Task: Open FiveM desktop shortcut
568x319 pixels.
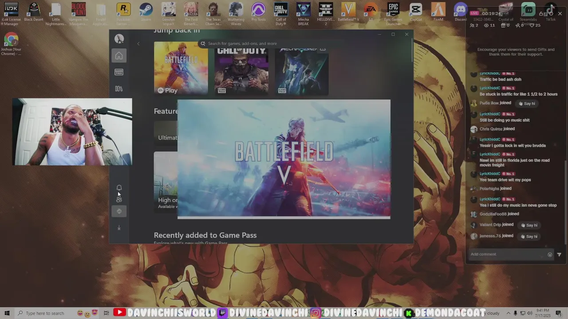Action: point(438,12)
